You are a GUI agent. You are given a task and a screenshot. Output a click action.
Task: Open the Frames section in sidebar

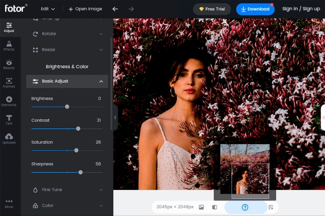[x=9, y=83]
